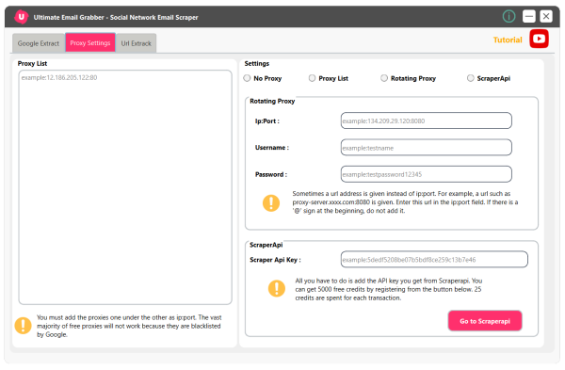This screenshot has width=565, height=370.
Task: Minimize the application window
Action: click(x=528, y=16)
